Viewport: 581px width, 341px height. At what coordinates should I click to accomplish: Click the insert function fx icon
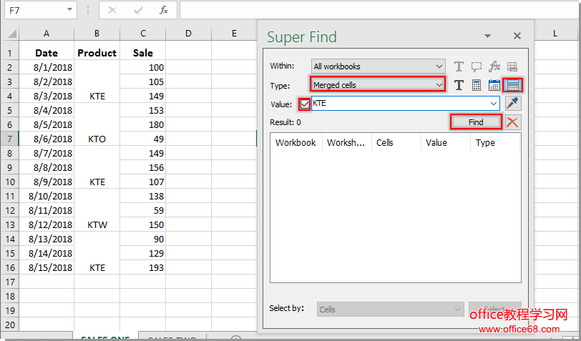coord(164,10)
